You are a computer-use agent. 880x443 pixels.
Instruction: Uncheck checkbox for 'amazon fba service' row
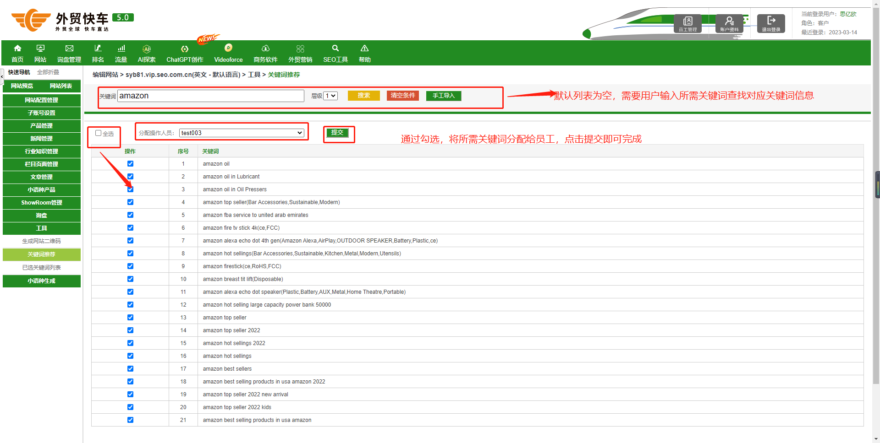pyautogui.click(x=130, y=215)
